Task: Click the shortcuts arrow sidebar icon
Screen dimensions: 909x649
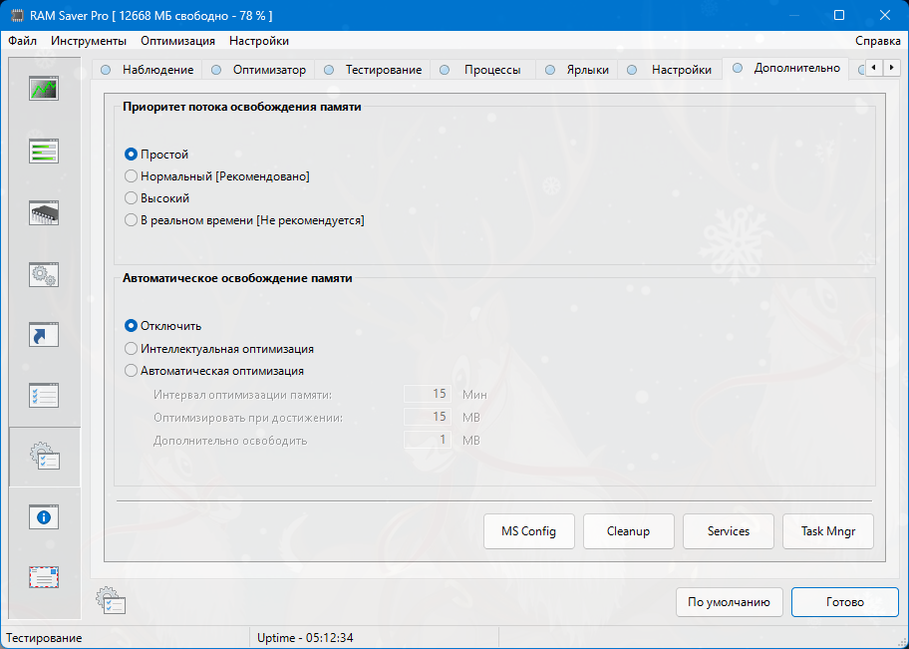Action: (44, 335)
